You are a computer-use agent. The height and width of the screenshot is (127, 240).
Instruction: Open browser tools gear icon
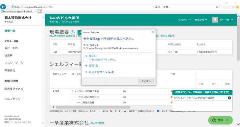pyautogui.click(x=233, y=7)
